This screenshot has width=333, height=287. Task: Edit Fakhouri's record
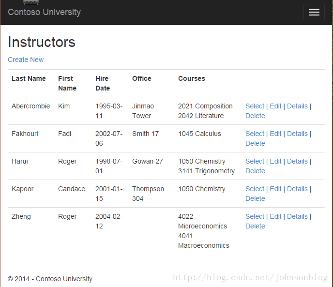click(275, 134)
